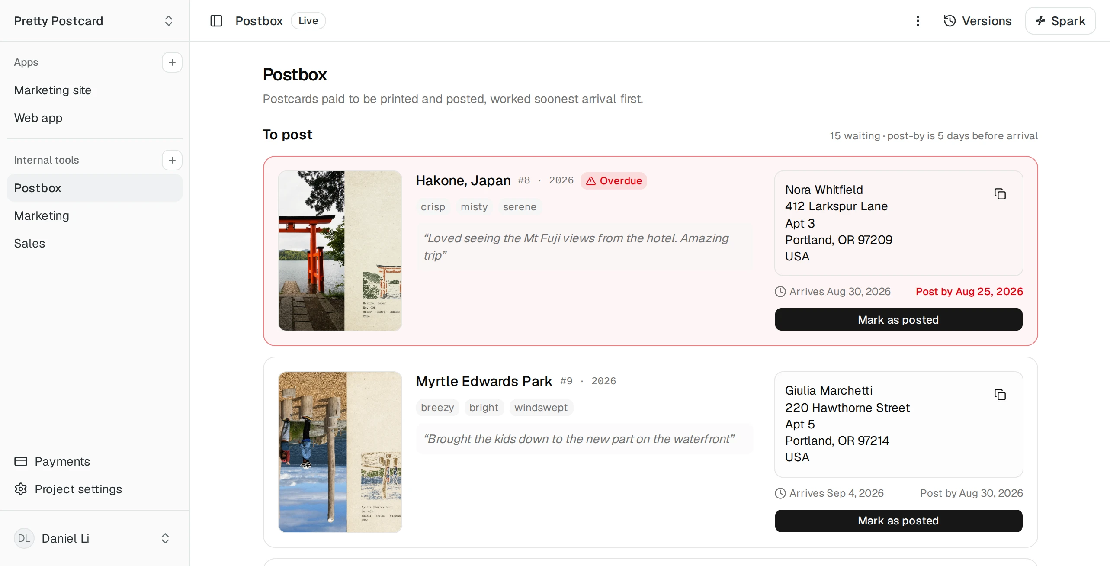Click 'Post by Aug 30, 2026' text
This screenshot has height=566, width=1110.
tap(971, 493)
